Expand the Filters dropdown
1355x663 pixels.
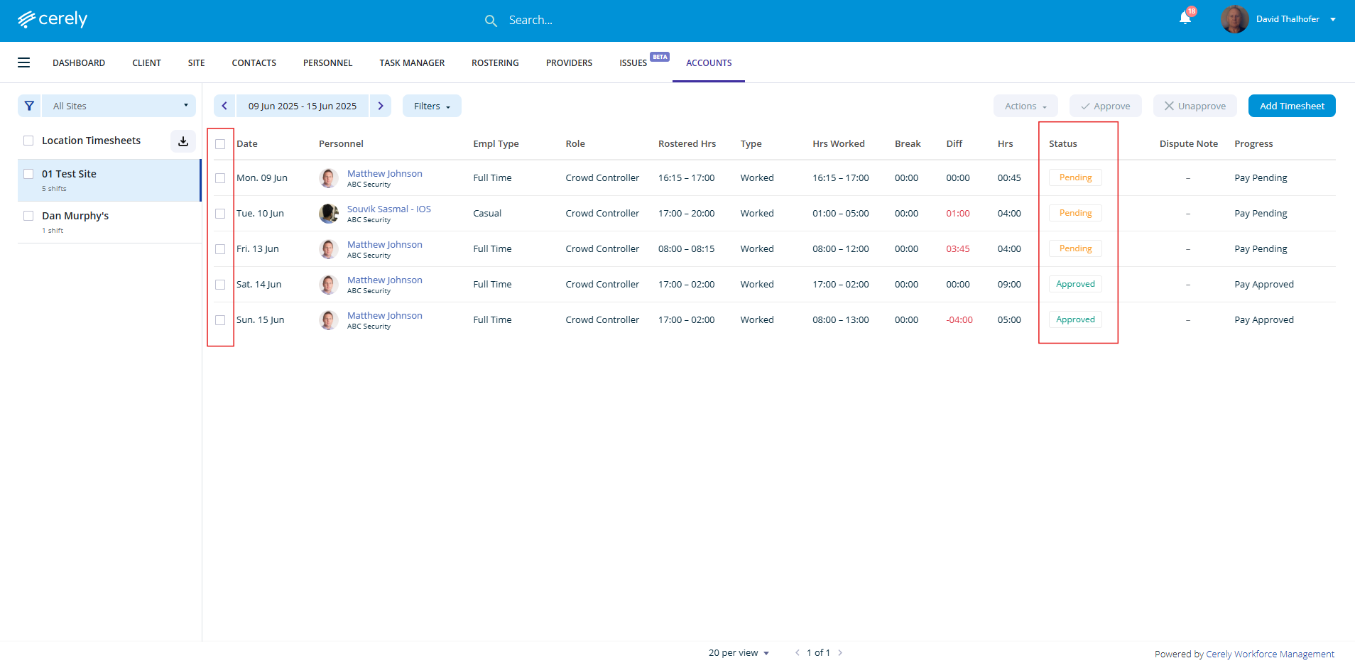click(432, 106)
